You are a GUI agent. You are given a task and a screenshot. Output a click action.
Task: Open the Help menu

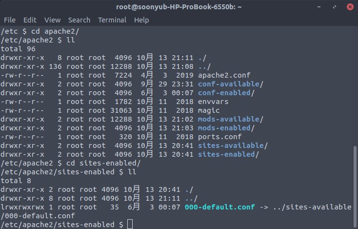tap(141, 20)
